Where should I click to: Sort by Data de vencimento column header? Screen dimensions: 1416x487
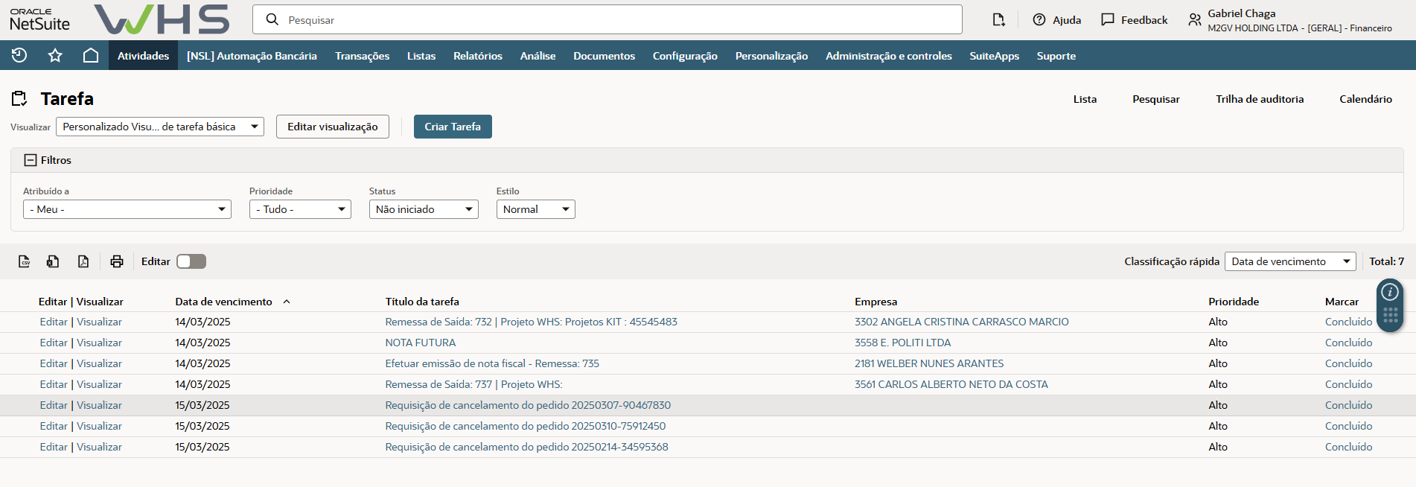pos(223,302)
